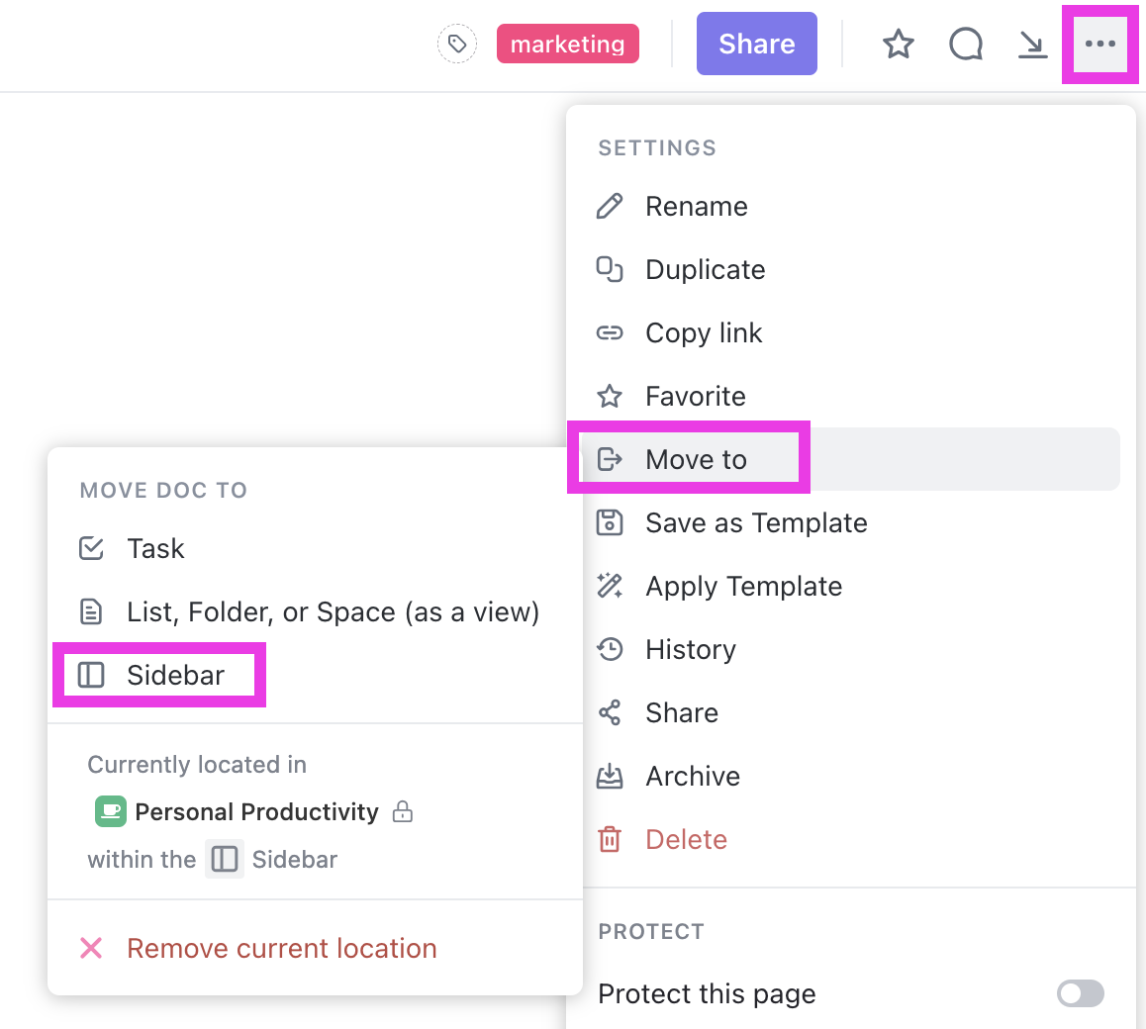
Task: Click the add tag icon
Action: [456, 45]
